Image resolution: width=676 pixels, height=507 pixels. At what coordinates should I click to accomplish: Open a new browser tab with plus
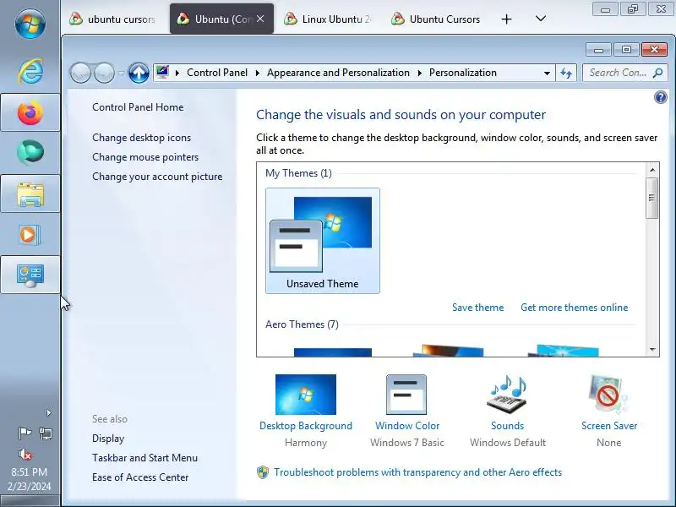point(506,19)
